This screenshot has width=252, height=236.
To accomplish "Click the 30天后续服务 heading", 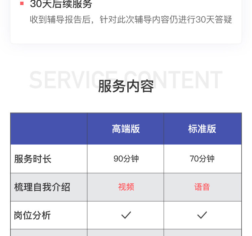I will point(61,4).
